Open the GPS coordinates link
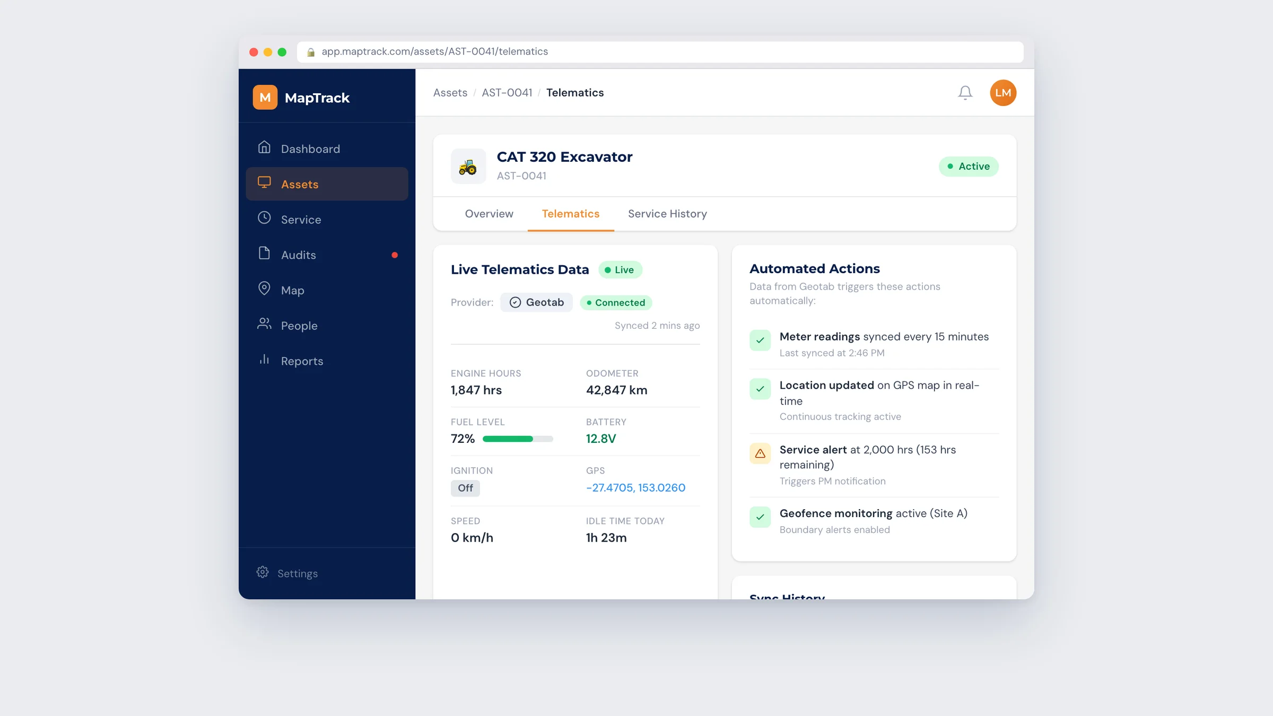Screen dimensions: 1273x716 click(x=635, y=488)
